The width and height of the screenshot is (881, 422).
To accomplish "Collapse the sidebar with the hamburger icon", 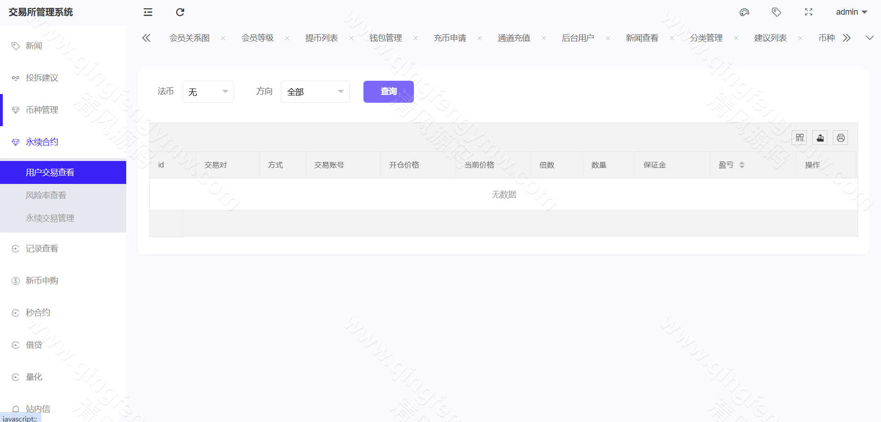I will (147, 12).
